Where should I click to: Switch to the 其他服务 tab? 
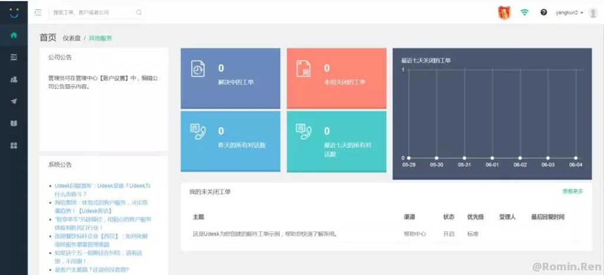pos(100,38)
